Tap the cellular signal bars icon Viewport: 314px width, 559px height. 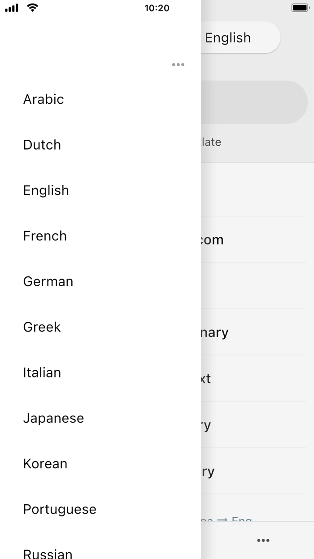pos(11,8)
